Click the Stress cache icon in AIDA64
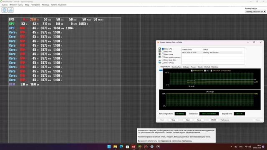 pyautogui.click(x=159, y=54)
